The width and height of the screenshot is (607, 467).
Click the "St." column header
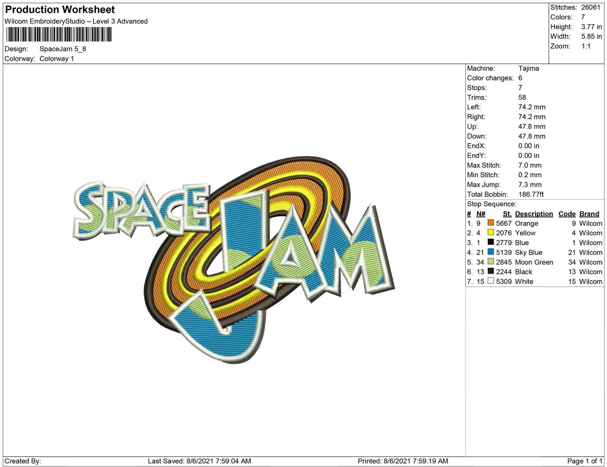[x=507, y=214]
